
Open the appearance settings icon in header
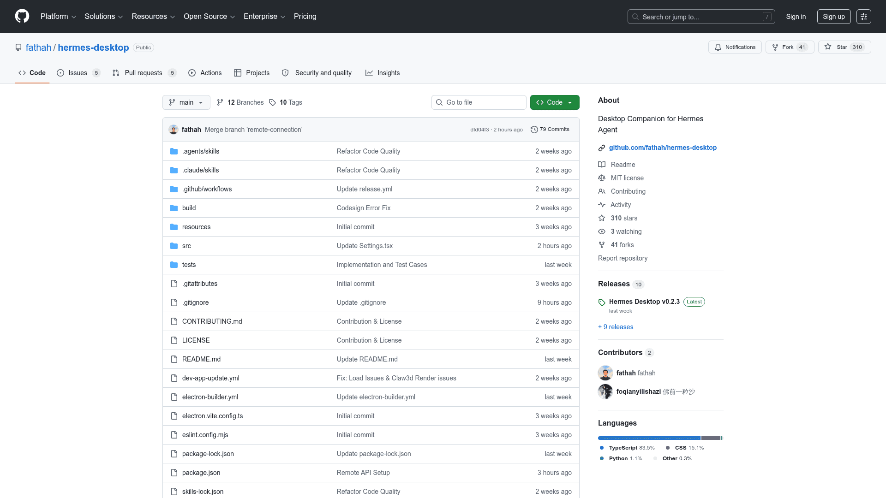[863, 17]
